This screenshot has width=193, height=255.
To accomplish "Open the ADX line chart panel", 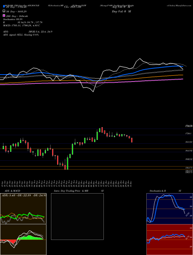I will (23, 209).
